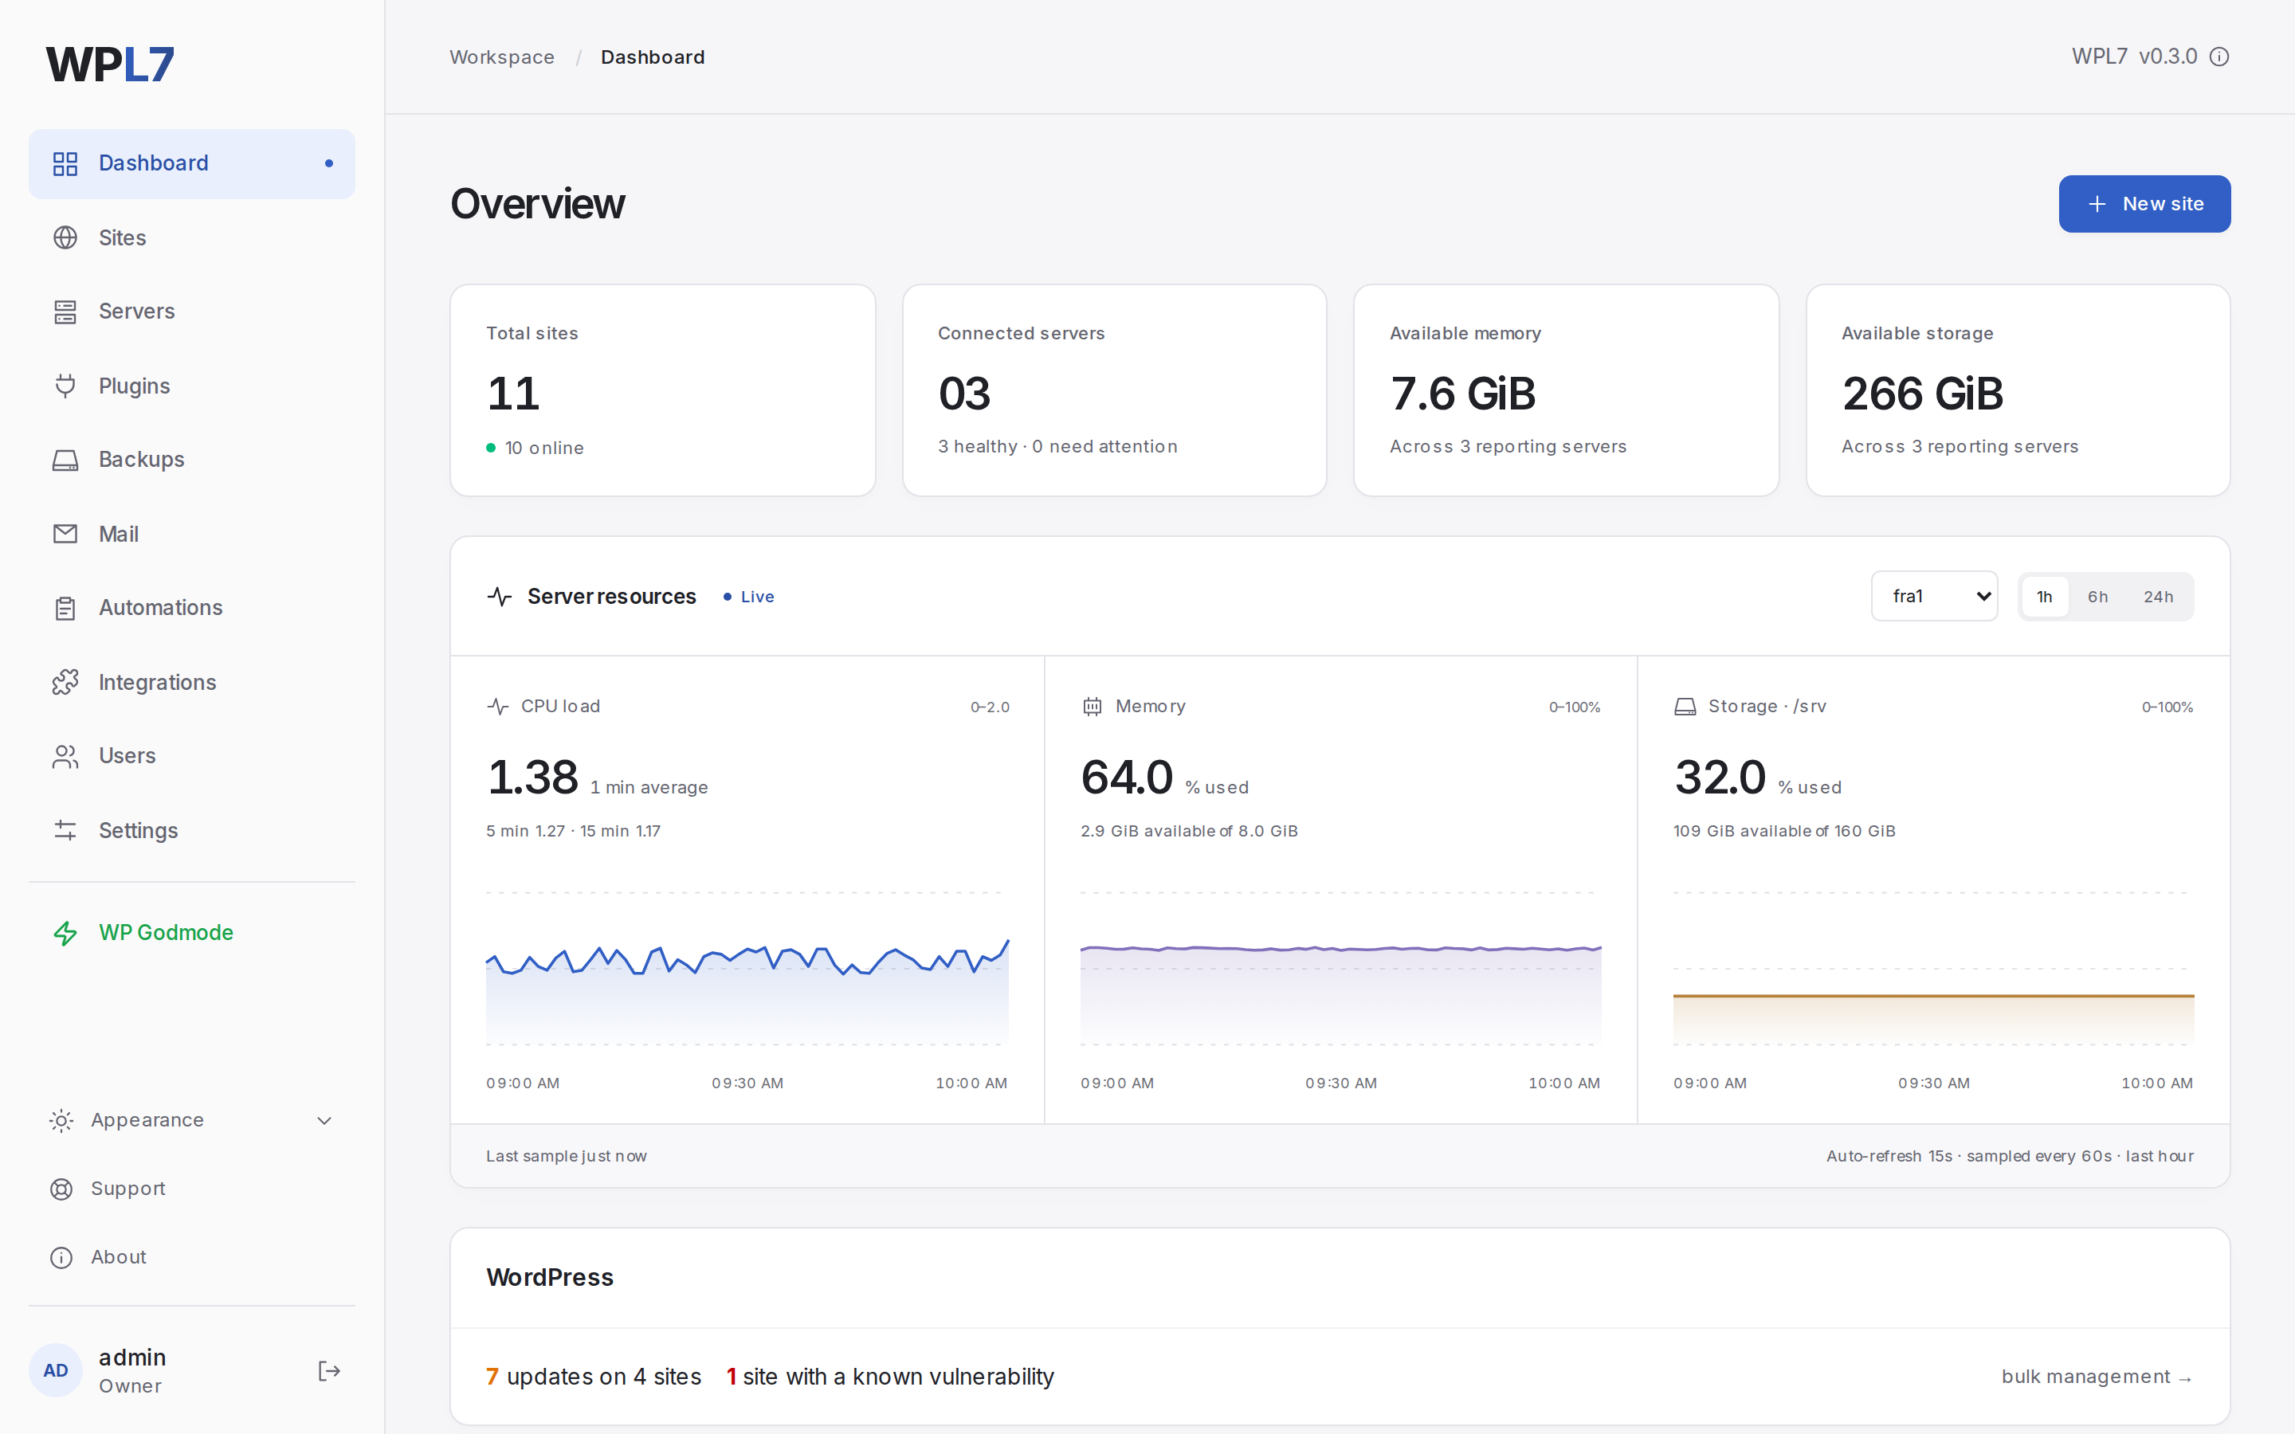Image resolution: width=2295 pixels, height=1434 pixels.
Task: Click the blue Live status indicator
Action: [x=748, y=597]
